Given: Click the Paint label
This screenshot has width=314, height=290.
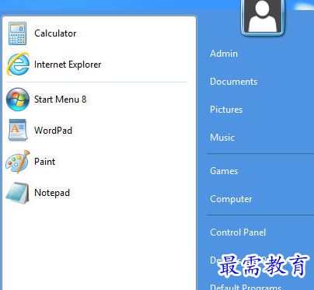Looking at the screenshot, I should pos(44,162).
